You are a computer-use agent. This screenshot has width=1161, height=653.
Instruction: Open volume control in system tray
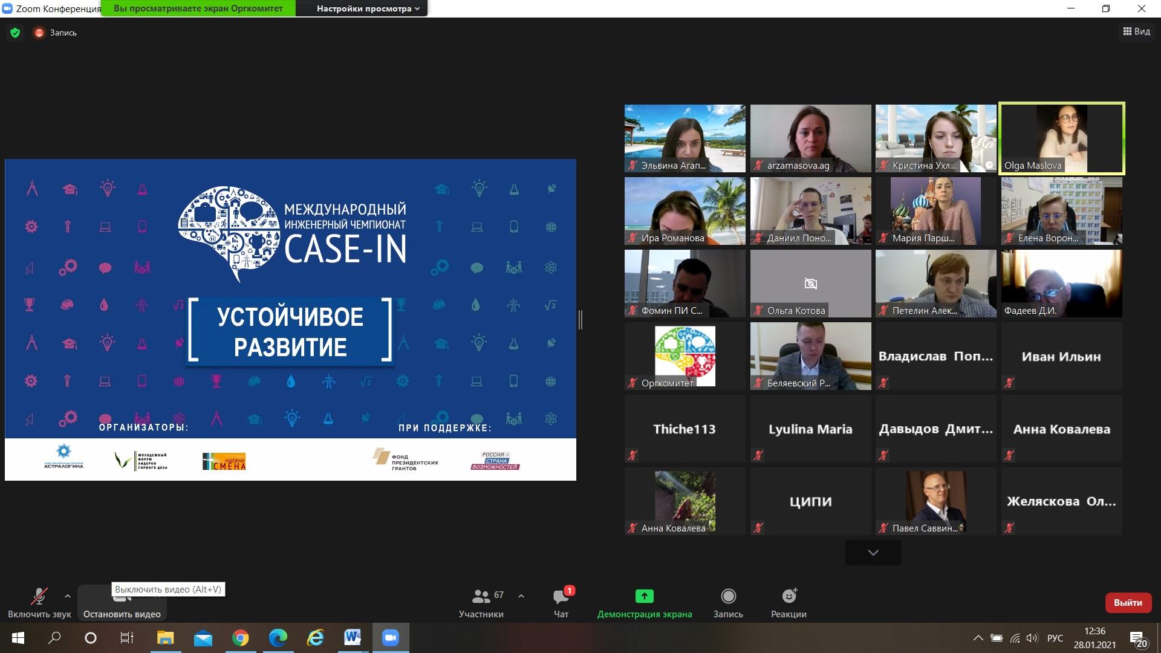click(x=1032, y=638)
